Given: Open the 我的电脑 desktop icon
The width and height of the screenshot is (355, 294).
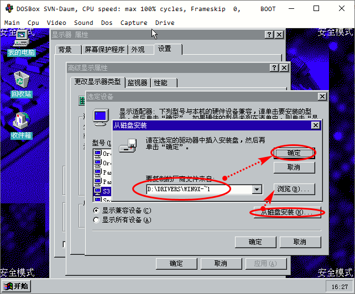Looking at the screenshot, I should 21,43.
